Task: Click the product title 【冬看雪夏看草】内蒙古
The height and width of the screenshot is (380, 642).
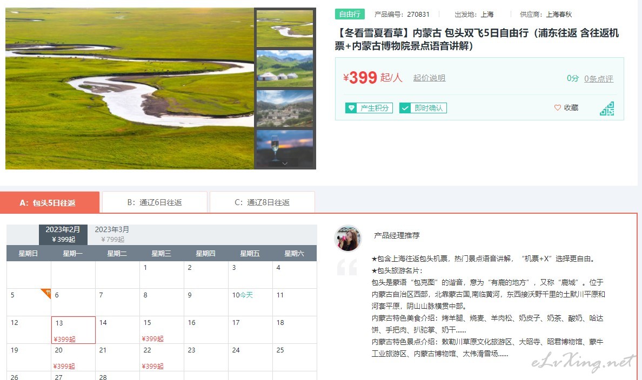Action: 477,39
